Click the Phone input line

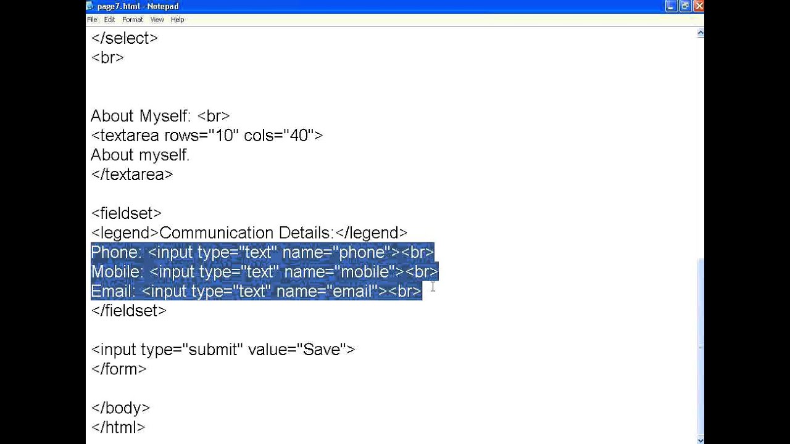tap(262, 252)
